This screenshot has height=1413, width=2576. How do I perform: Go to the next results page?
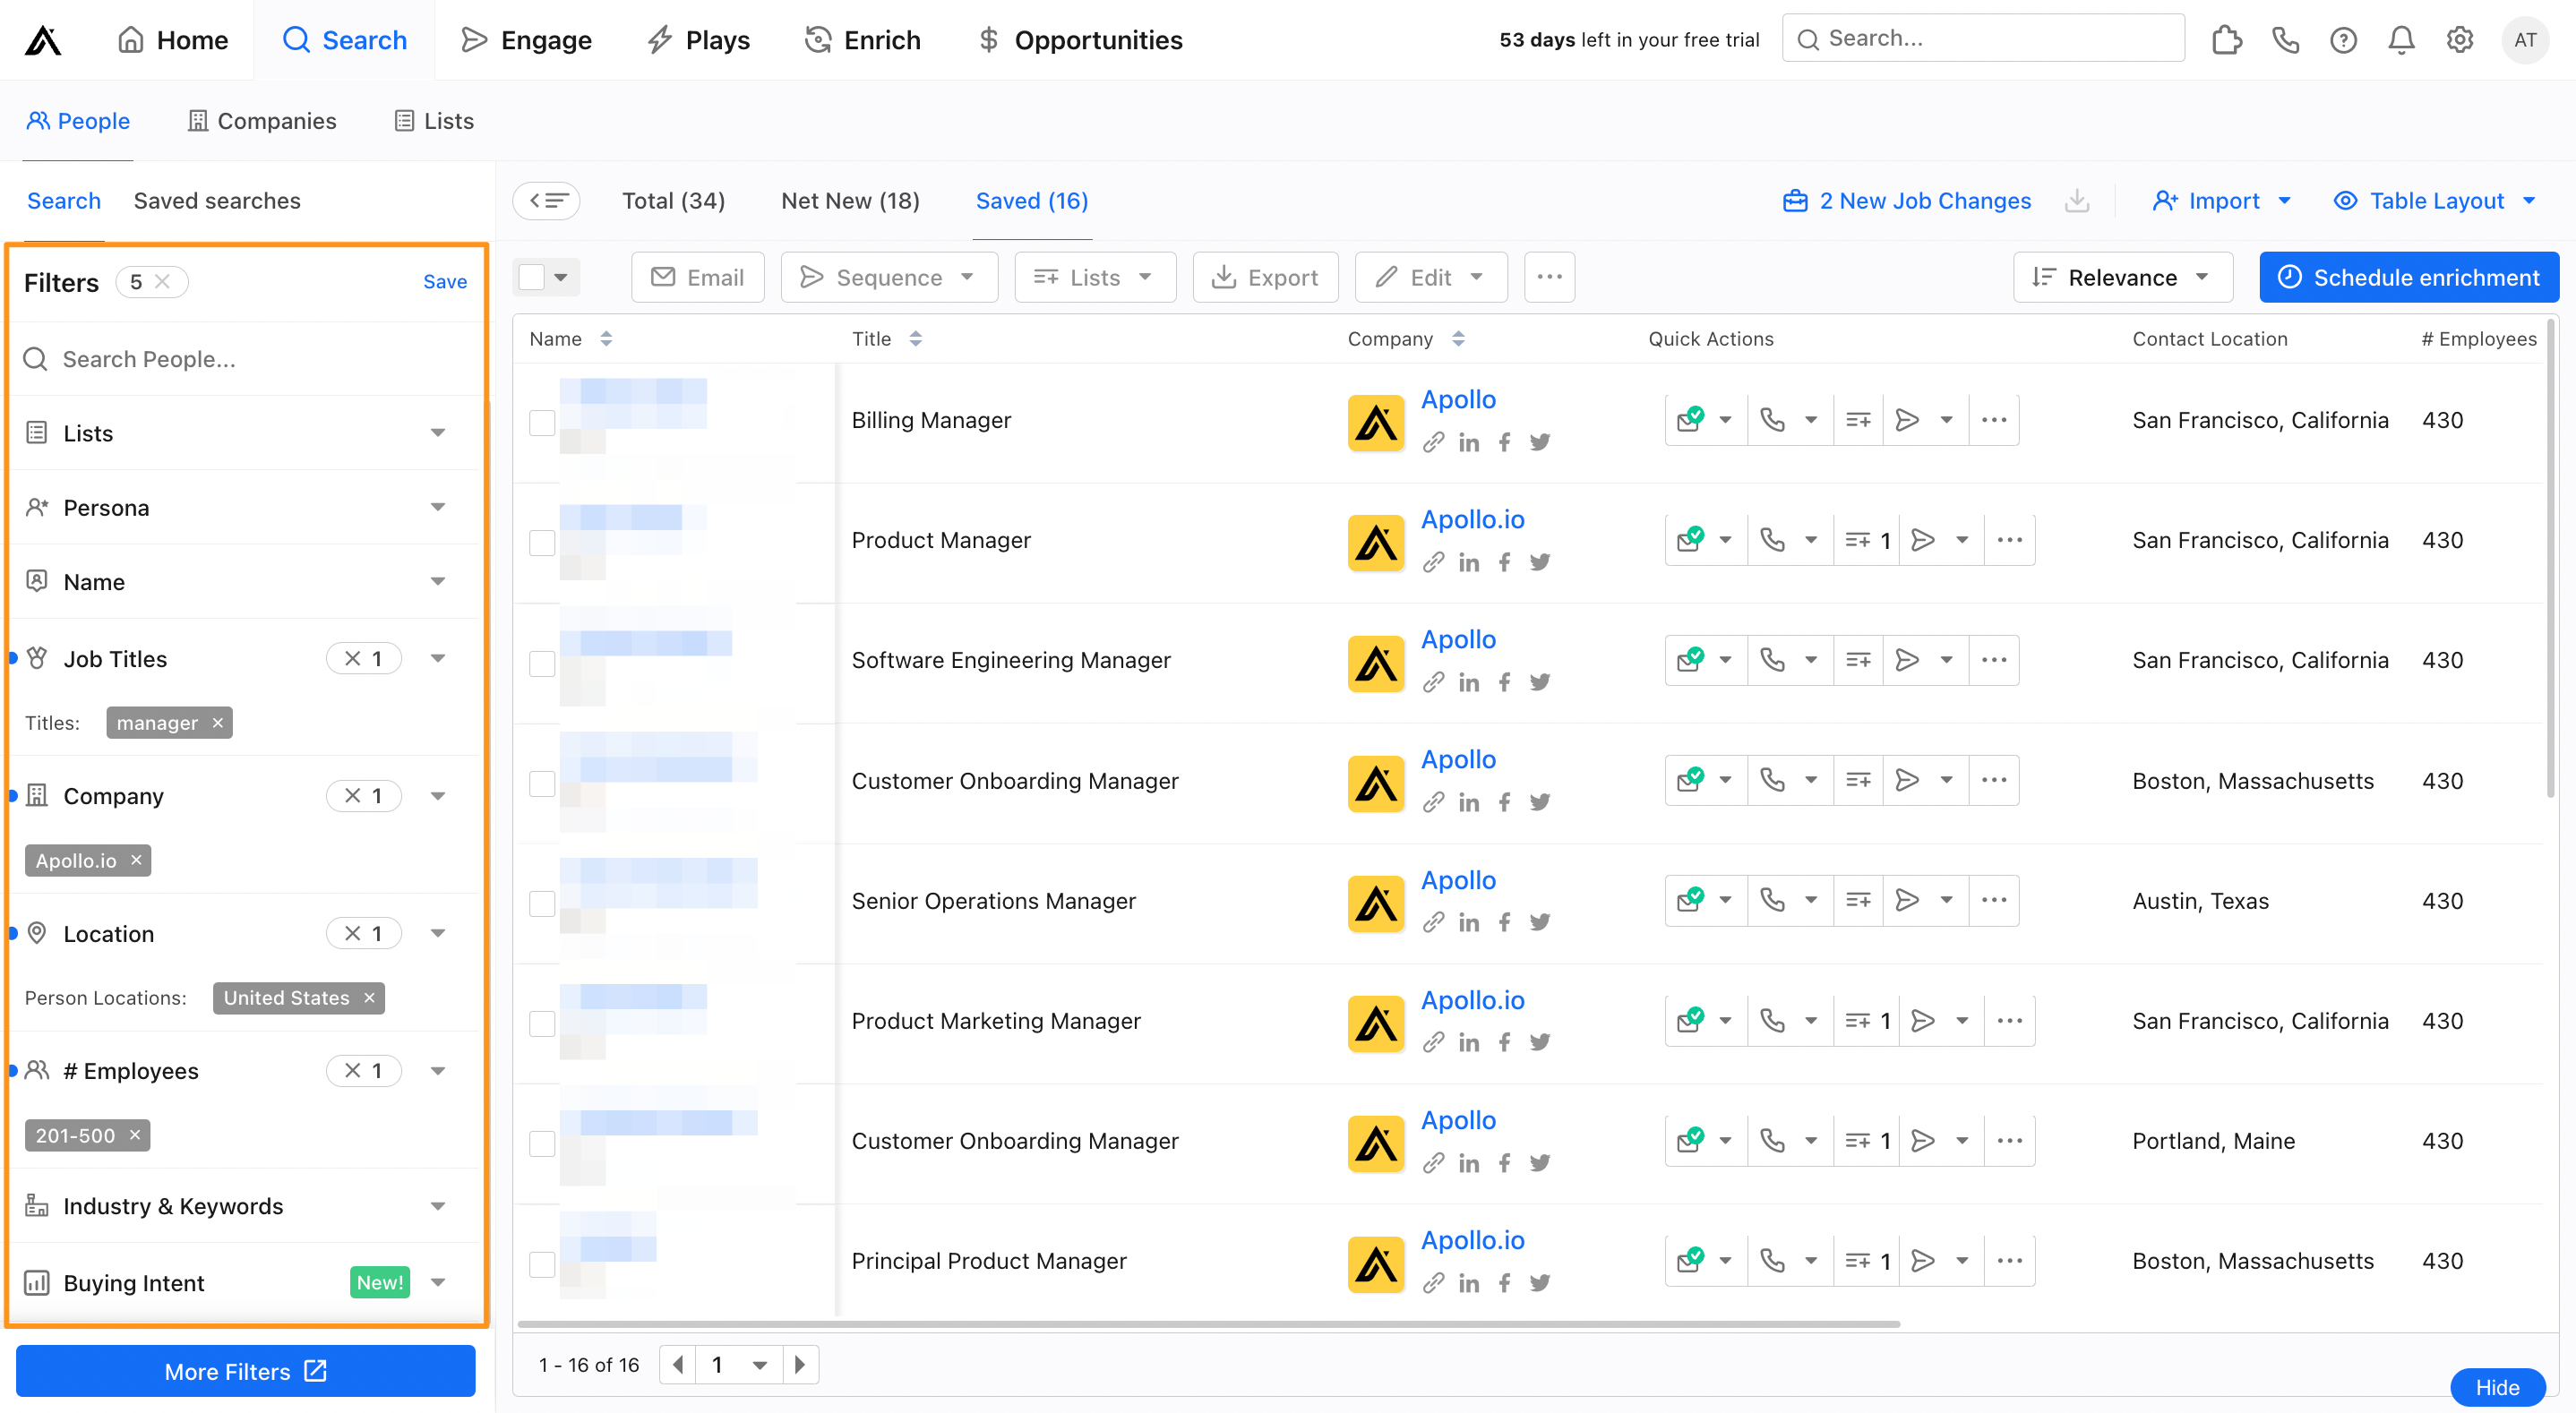tap(799, 1364)
